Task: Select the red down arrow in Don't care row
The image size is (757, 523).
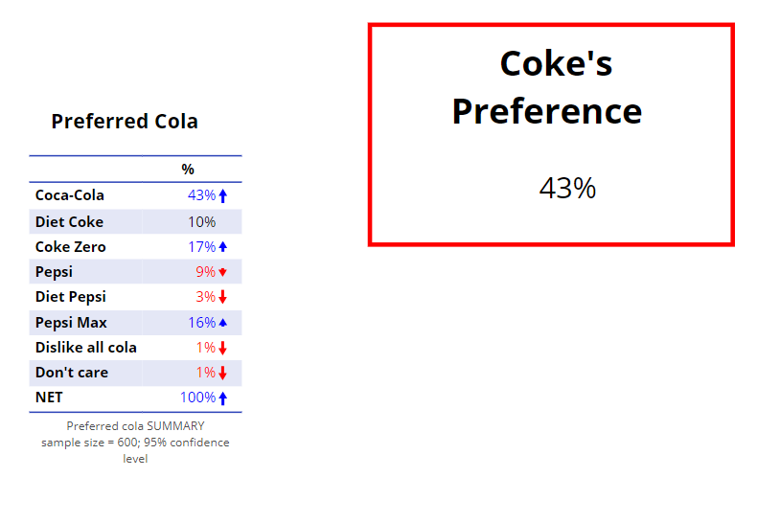Action: 222,373
